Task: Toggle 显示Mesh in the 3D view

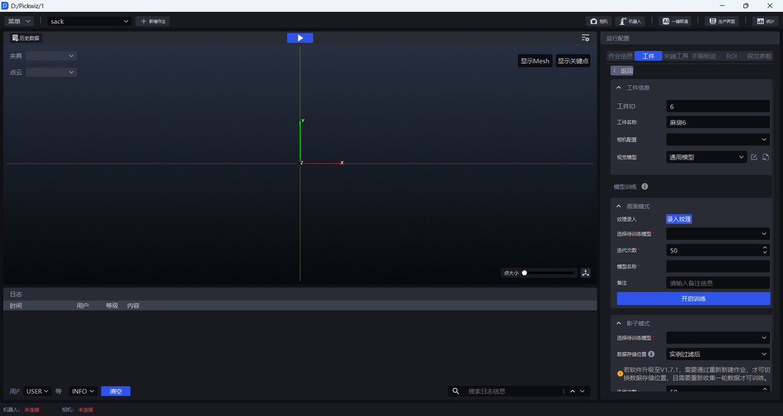Action: [535, 61]
